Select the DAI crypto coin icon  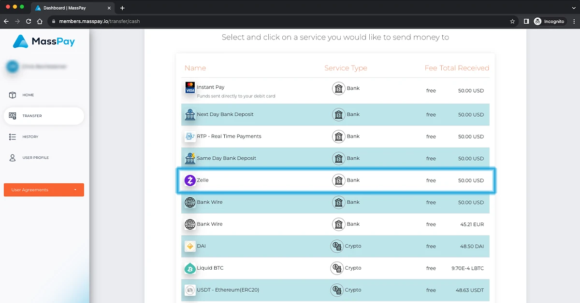click(190, 247)
